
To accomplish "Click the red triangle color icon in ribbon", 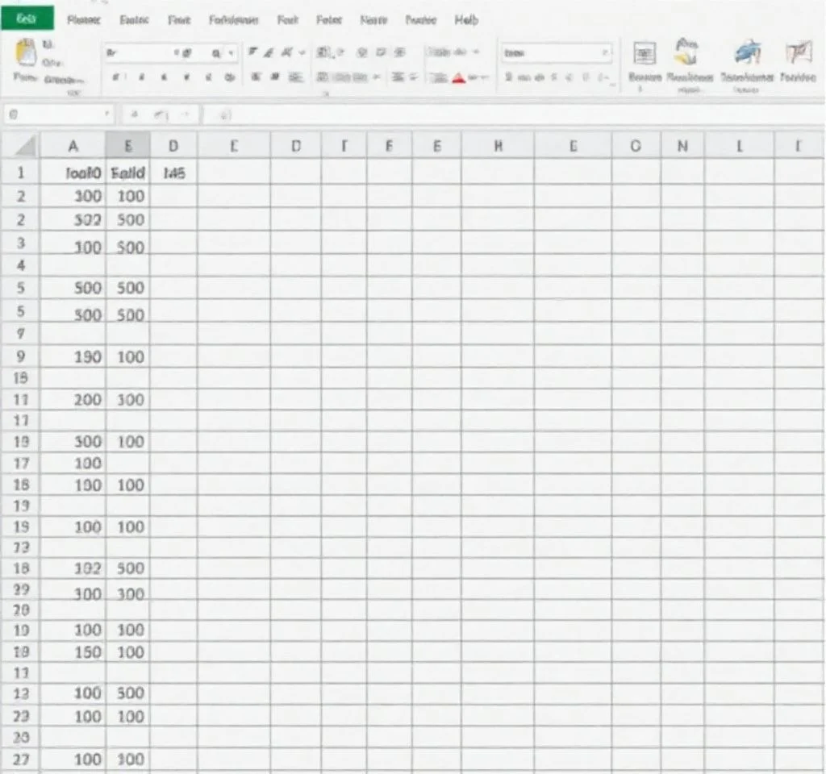I will (458, 78).
